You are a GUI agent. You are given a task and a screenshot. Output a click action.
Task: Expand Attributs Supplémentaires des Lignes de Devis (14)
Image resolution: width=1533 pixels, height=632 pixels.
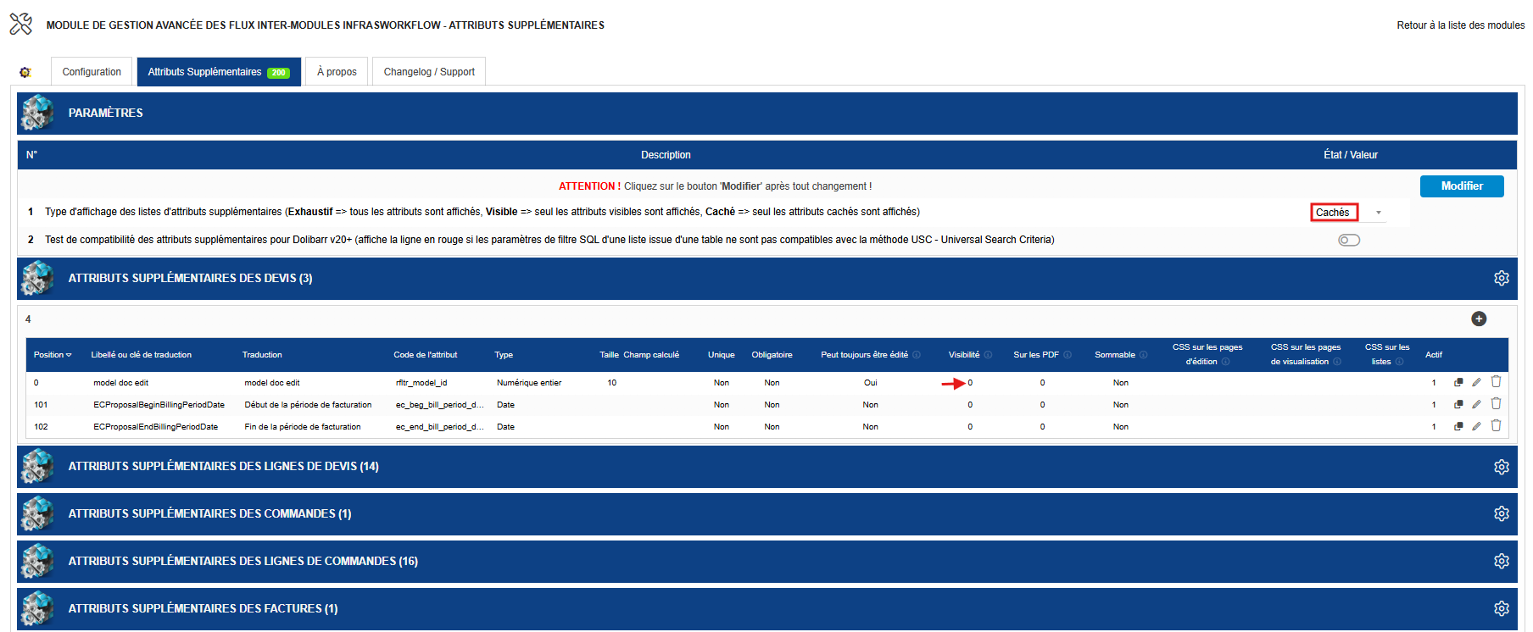[767, 467]
